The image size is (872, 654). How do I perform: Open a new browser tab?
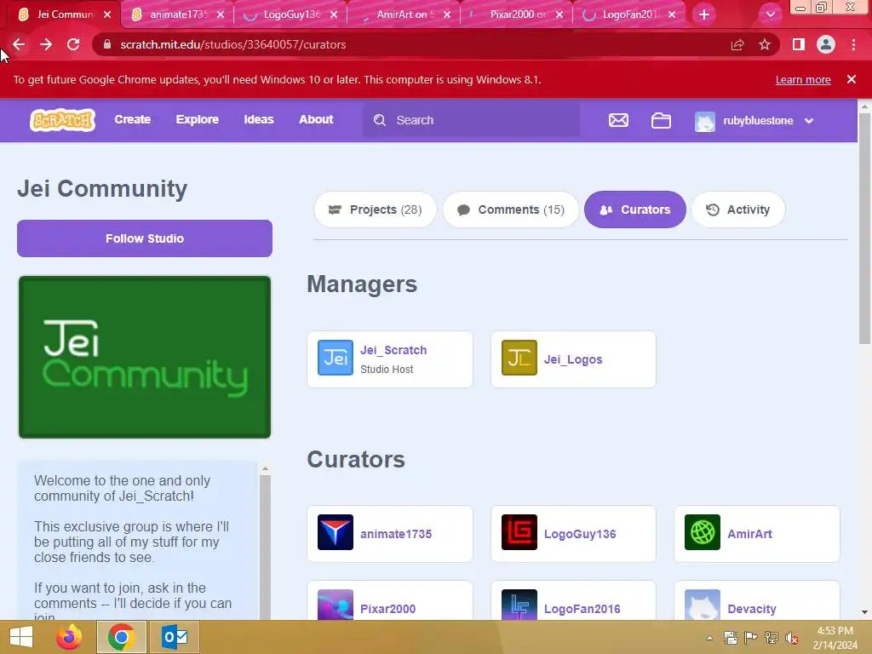tap(704, 14)
